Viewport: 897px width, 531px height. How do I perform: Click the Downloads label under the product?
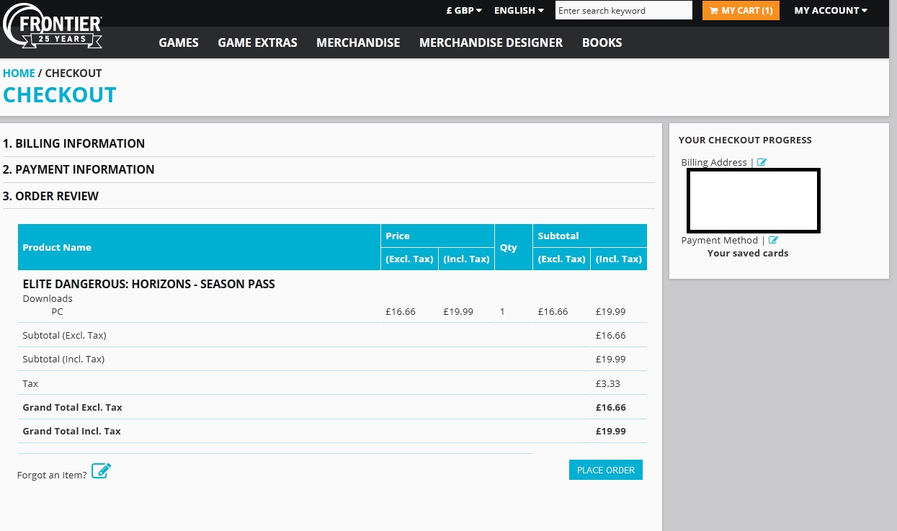[48, 298]
